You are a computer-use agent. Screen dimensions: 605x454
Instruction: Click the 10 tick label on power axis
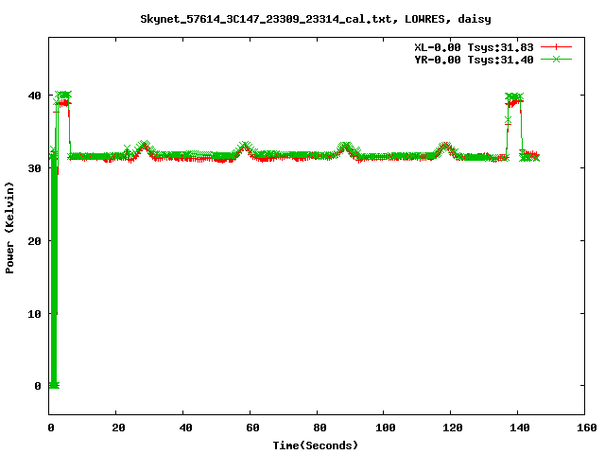click(x=35, y=313)
